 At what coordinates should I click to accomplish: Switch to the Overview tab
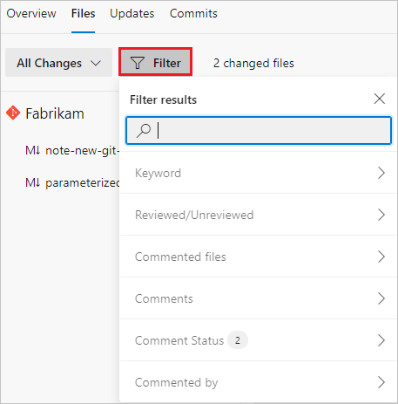[31, 14]
